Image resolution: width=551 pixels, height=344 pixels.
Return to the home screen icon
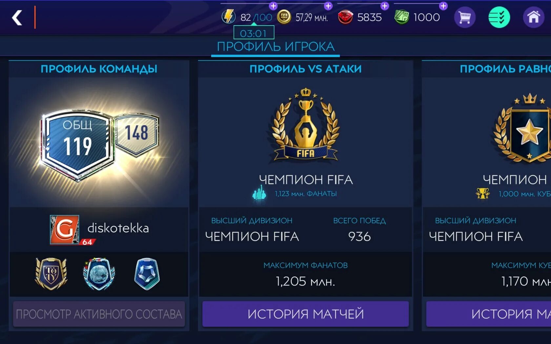click(x=533, y=17)
